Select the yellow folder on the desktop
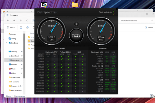 [75, 5]
